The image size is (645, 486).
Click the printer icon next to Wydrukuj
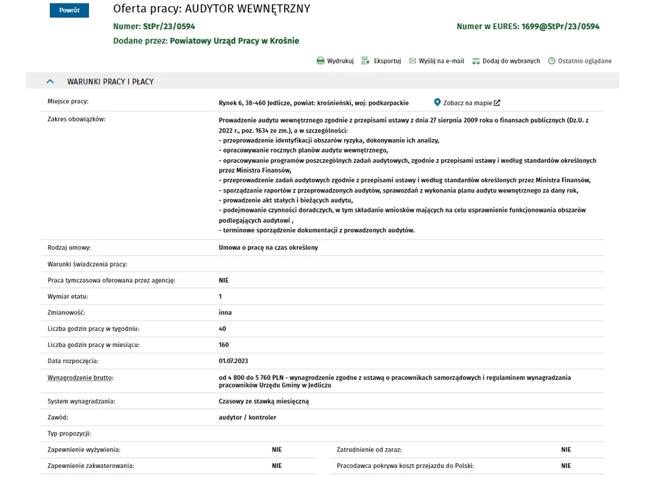tap(320, 61)
